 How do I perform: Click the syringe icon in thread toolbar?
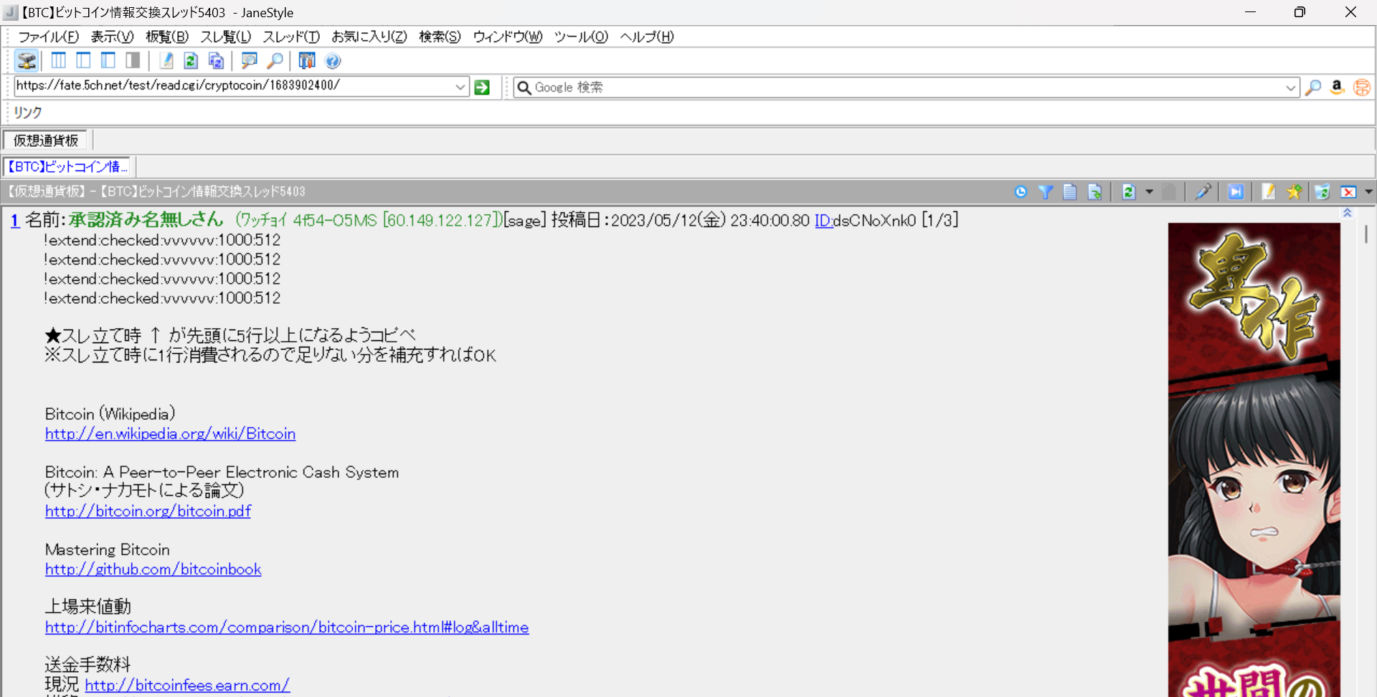(1203, 192)
